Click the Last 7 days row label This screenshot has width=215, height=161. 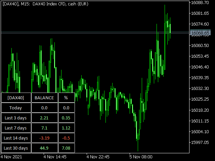16,128
